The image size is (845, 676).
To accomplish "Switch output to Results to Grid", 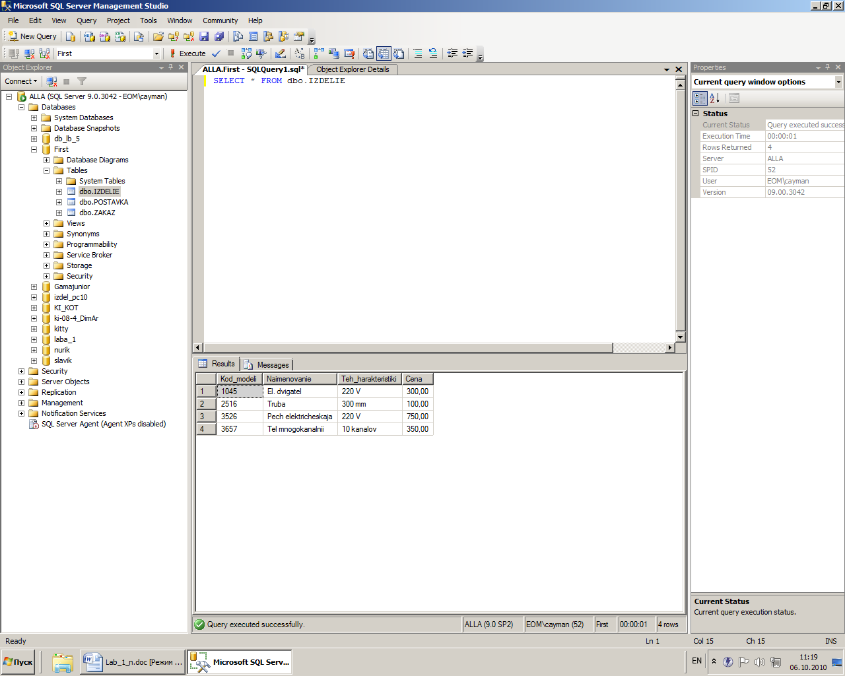I will (384, 53).
